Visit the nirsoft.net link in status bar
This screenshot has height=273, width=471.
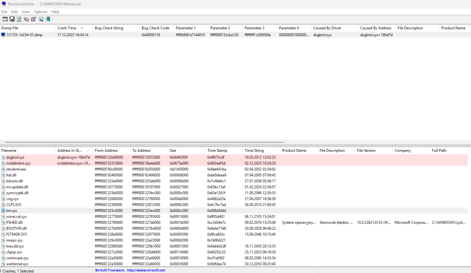146,270
